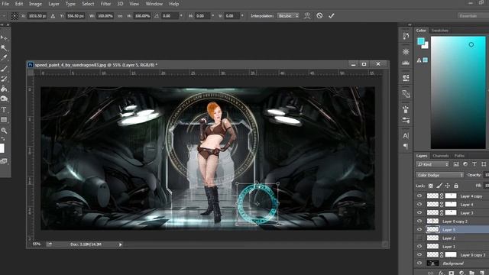Open the Window menu

coord(154,4)
